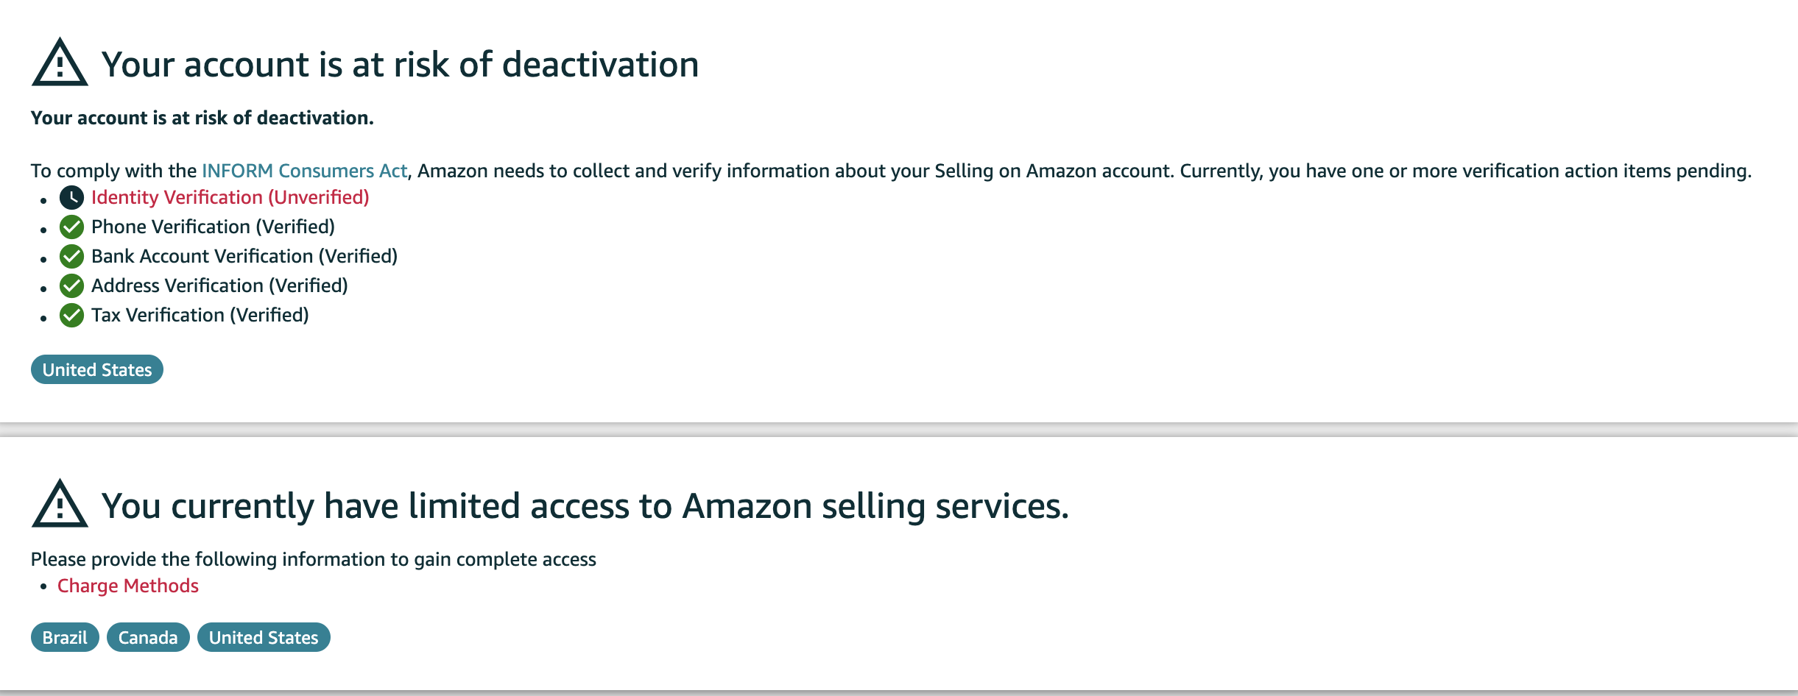The width and height of the screenshot is (1798, 696).
Task: Click the limited access warning triangle icon
Action: coord(60,504)
